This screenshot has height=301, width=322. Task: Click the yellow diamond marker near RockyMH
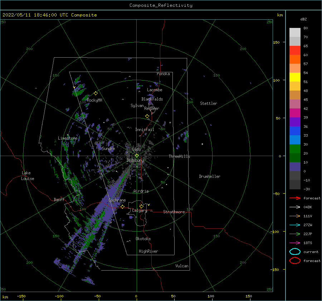[x=96, y=93]
